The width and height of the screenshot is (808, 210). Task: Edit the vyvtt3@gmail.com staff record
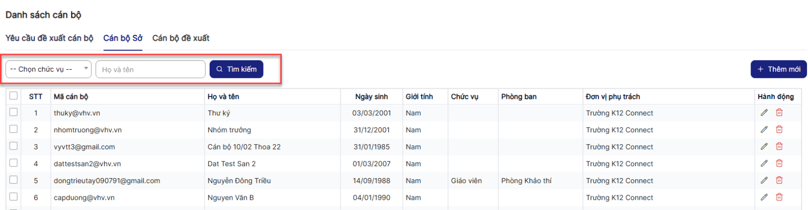[764, 146]
